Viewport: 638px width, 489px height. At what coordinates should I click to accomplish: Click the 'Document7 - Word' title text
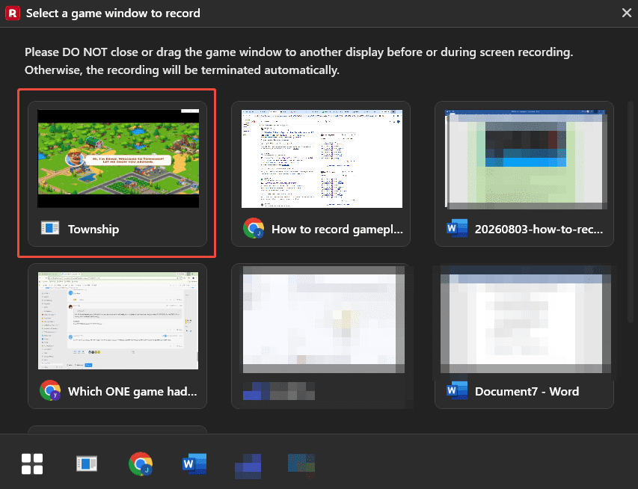[527, 391]
